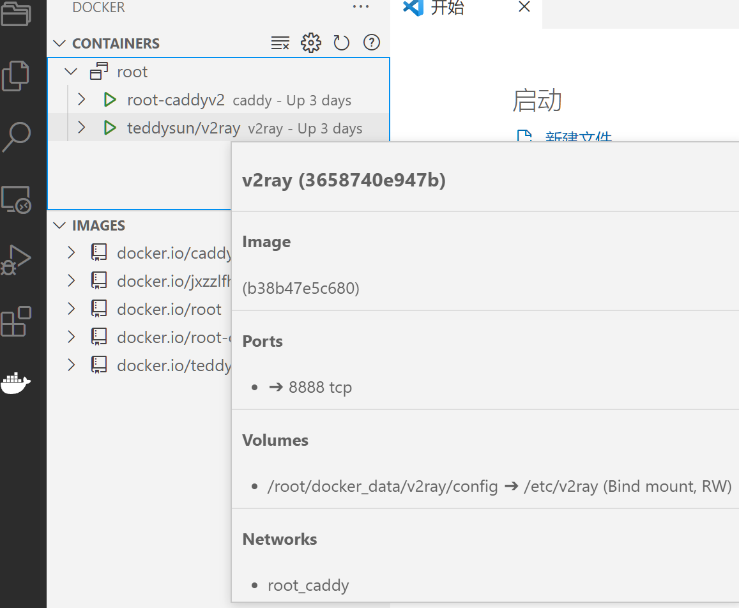Expand the teddysun/v2ray container node
Image resolution: width=739 pixels, height=608 pixels.
[x=81, y=127]
